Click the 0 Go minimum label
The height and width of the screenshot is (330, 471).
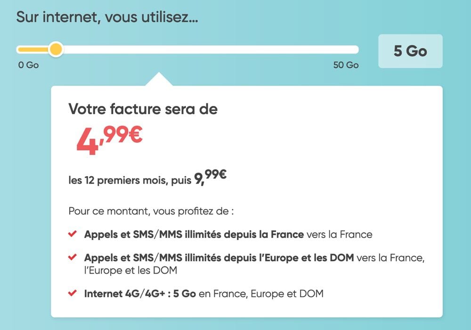(x=29, y=65)
